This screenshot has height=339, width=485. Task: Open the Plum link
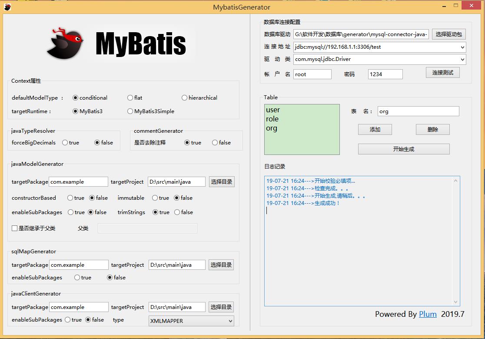pyautogui.click(x=428, y=314)
